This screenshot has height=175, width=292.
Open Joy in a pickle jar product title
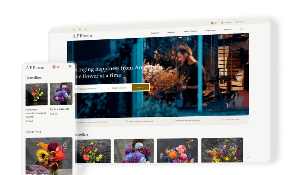pyautogui.click(x=59, y=109)
